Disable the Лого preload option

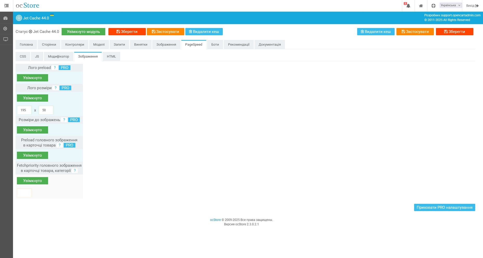pos(32,78)
